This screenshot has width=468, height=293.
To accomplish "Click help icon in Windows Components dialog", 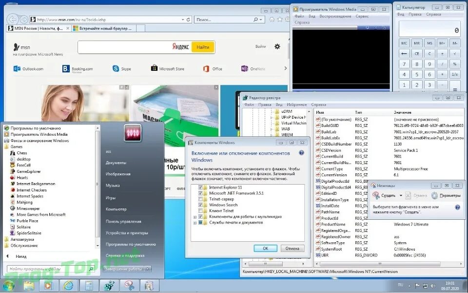I will pyautogui.click(x=301, y=153).
